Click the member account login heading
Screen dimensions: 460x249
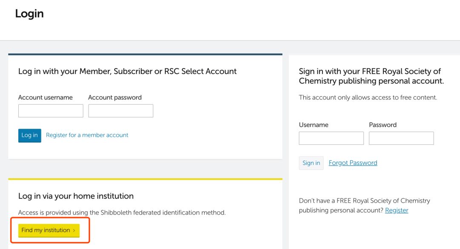pyautogui.click(x=127, y=71)
